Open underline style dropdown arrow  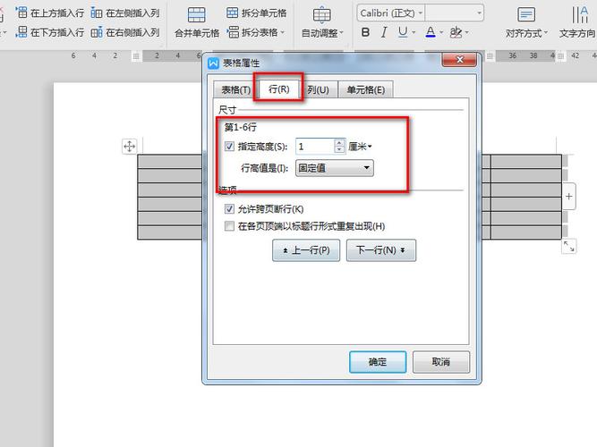tap(414, 33)
